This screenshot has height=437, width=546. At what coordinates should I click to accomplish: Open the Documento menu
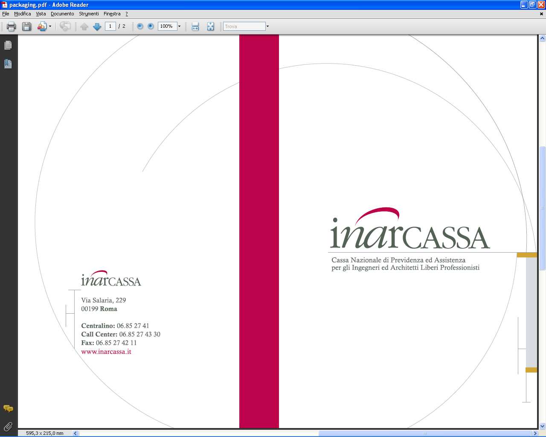pos(62,14)
